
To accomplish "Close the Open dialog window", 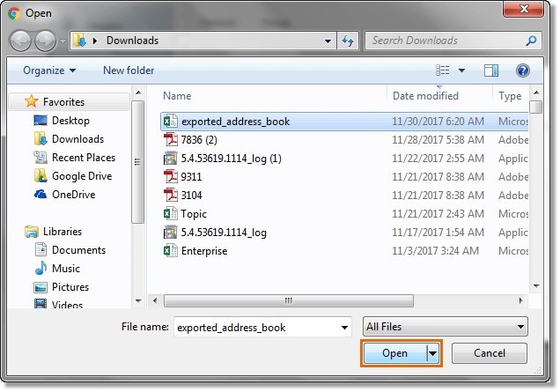I will pyautogui.click(x=524, y=9).
